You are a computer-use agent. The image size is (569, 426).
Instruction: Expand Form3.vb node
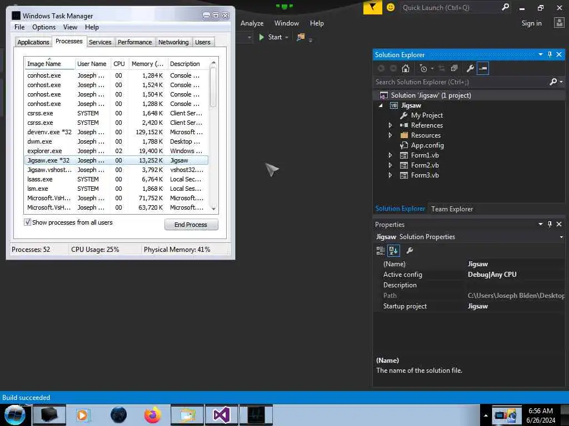390,175
